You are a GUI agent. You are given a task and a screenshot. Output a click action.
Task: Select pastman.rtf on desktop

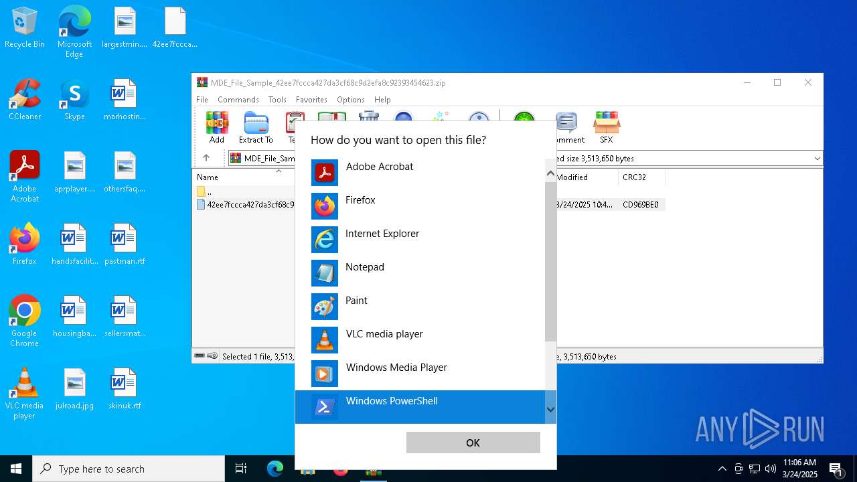click(x=125, y=245)
